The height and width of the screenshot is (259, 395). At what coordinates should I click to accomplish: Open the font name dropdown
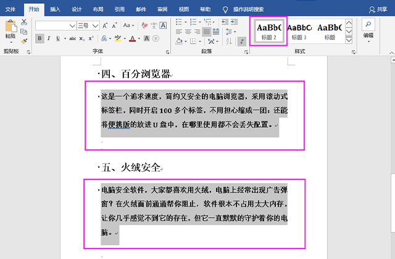point(72,26)
